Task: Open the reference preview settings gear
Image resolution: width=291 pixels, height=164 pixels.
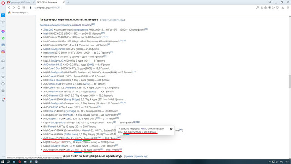Action: pyautogui.click(x=171, y=128)
